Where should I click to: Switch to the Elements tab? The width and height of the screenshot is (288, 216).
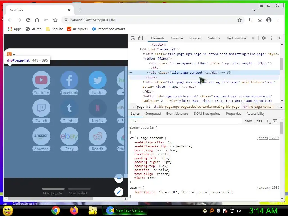157,38
